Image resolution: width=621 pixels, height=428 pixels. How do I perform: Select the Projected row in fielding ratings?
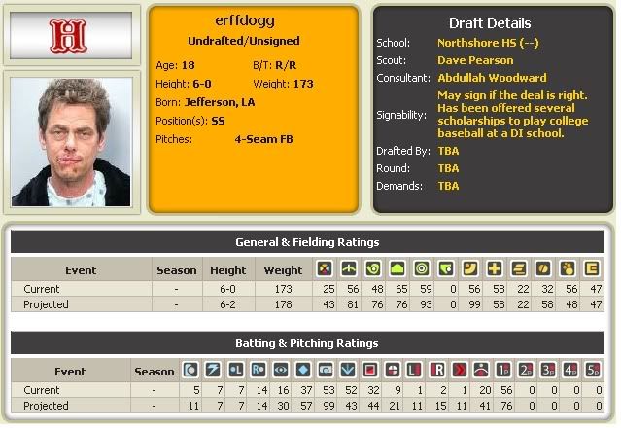46,304
